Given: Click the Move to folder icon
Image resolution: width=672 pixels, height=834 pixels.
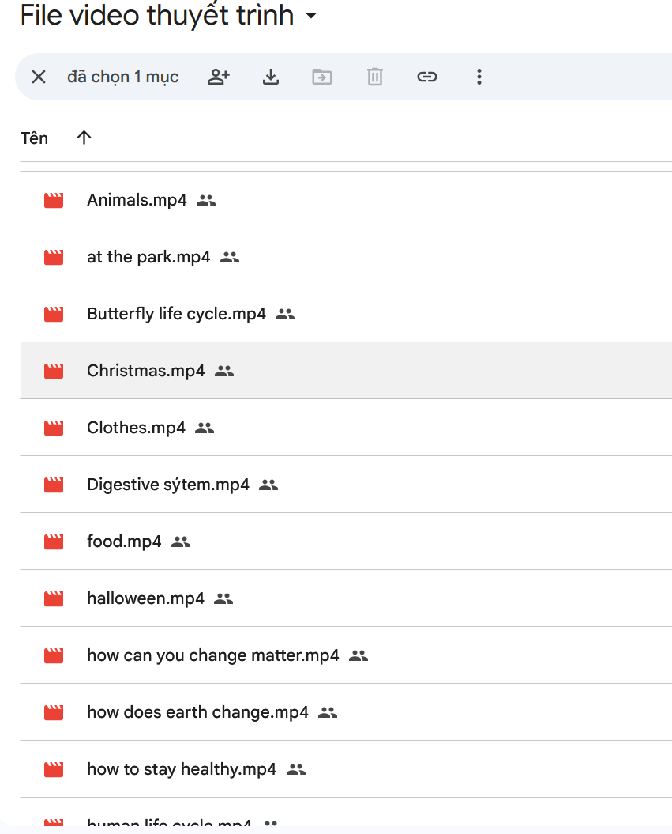Looking at the screenshot, I should click(322, 77).
